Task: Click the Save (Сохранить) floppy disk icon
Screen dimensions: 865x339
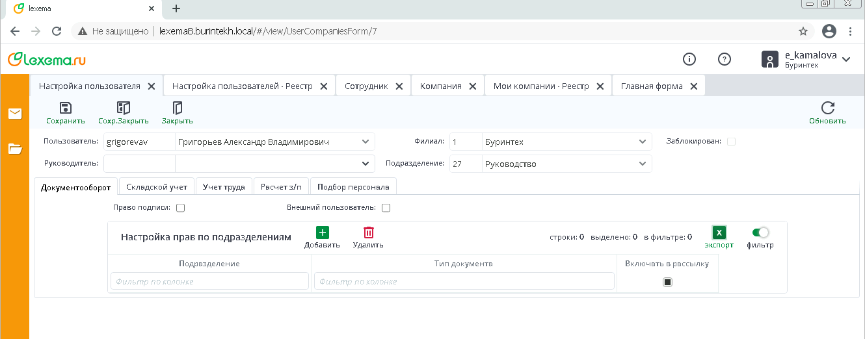Action: (65, 108)
